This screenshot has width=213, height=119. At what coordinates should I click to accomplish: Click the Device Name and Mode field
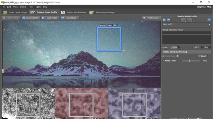(x=187, y=33)
